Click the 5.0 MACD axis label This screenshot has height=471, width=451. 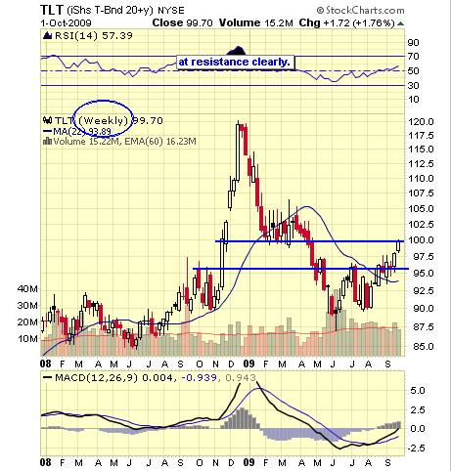pyautogui.click(x=418, y=390)
